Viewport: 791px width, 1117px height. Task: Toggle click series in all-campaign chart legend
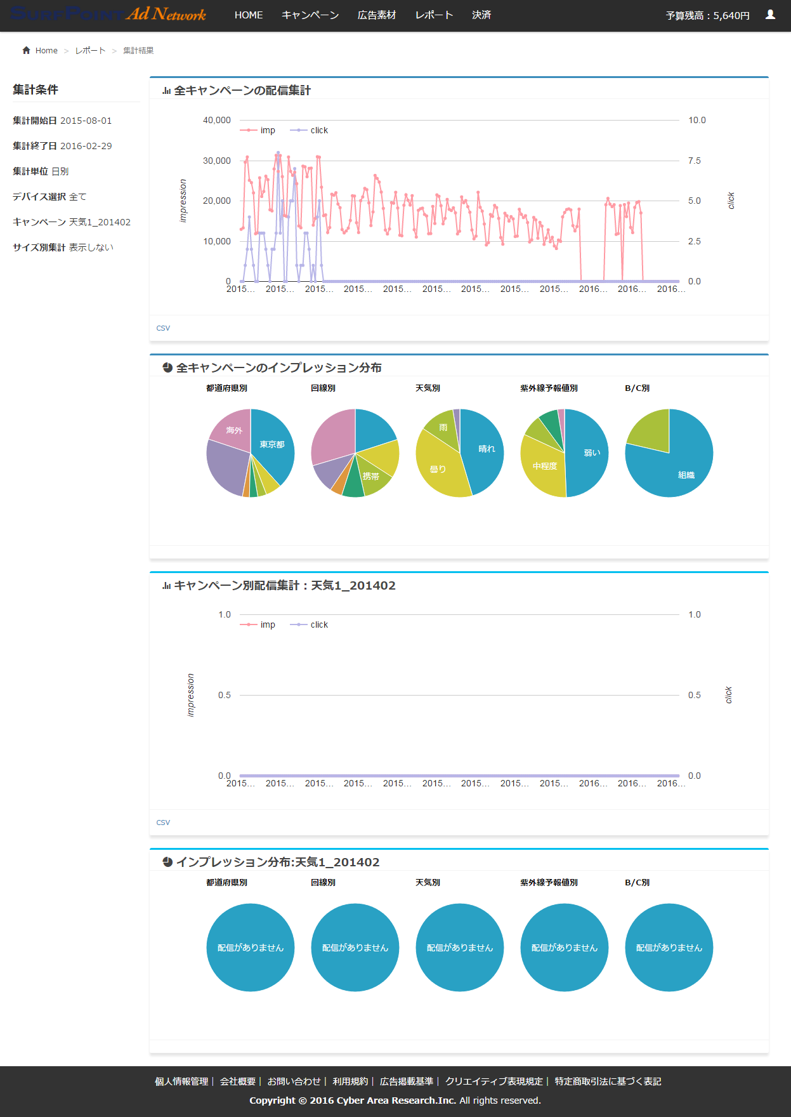(310, 131)
